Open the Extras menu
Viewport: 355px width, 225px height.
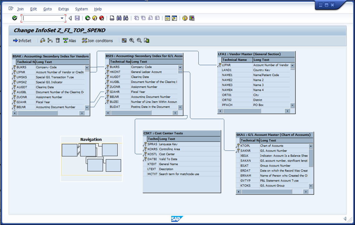pos(63,9)
